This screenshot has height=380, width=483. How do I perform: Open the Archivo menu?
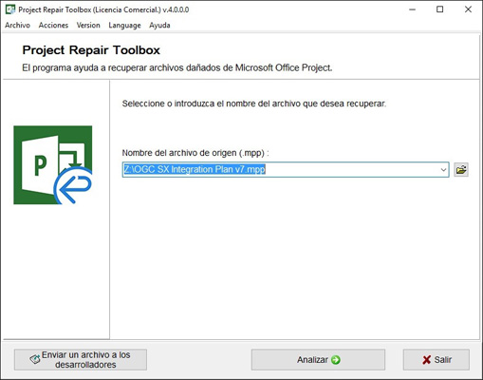[x=17, y=26]
